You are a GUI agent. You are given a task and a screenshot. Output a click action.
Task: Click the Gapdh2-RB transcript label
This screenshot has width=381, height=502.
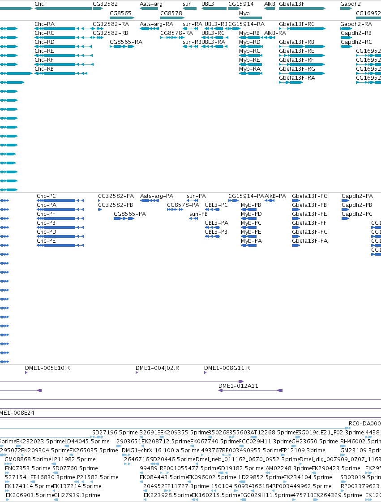point(356,33)
